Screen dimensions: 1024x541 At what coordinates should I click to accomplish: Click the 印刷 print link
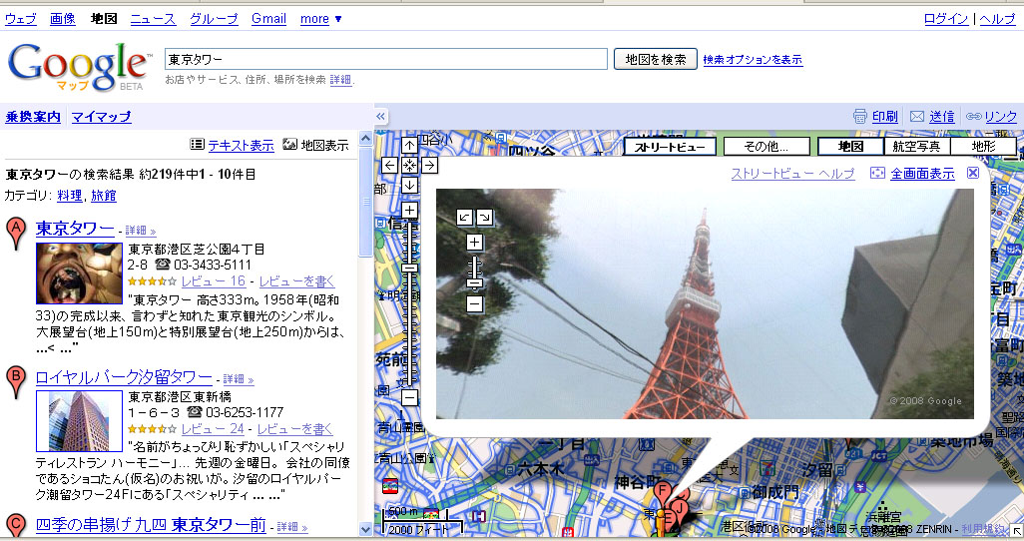[885, 117]
